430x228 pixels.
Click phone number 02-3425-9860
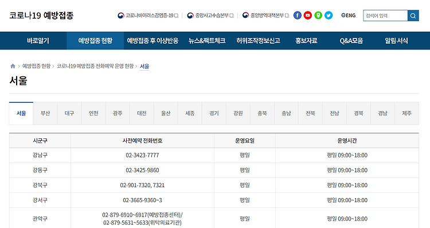coord(142,171)
